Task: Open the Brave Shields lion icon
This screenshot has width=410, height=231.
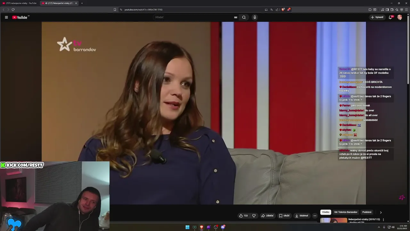Action: click(x=283, y=10)
